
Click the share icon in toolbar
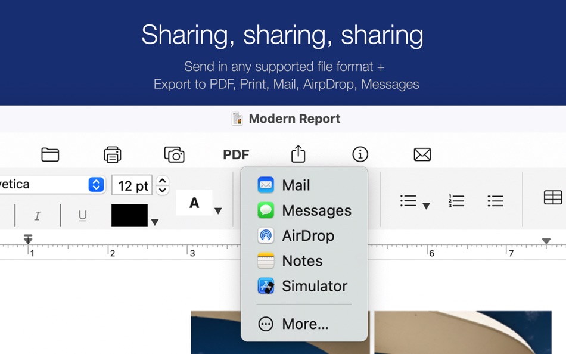(298, 154)
